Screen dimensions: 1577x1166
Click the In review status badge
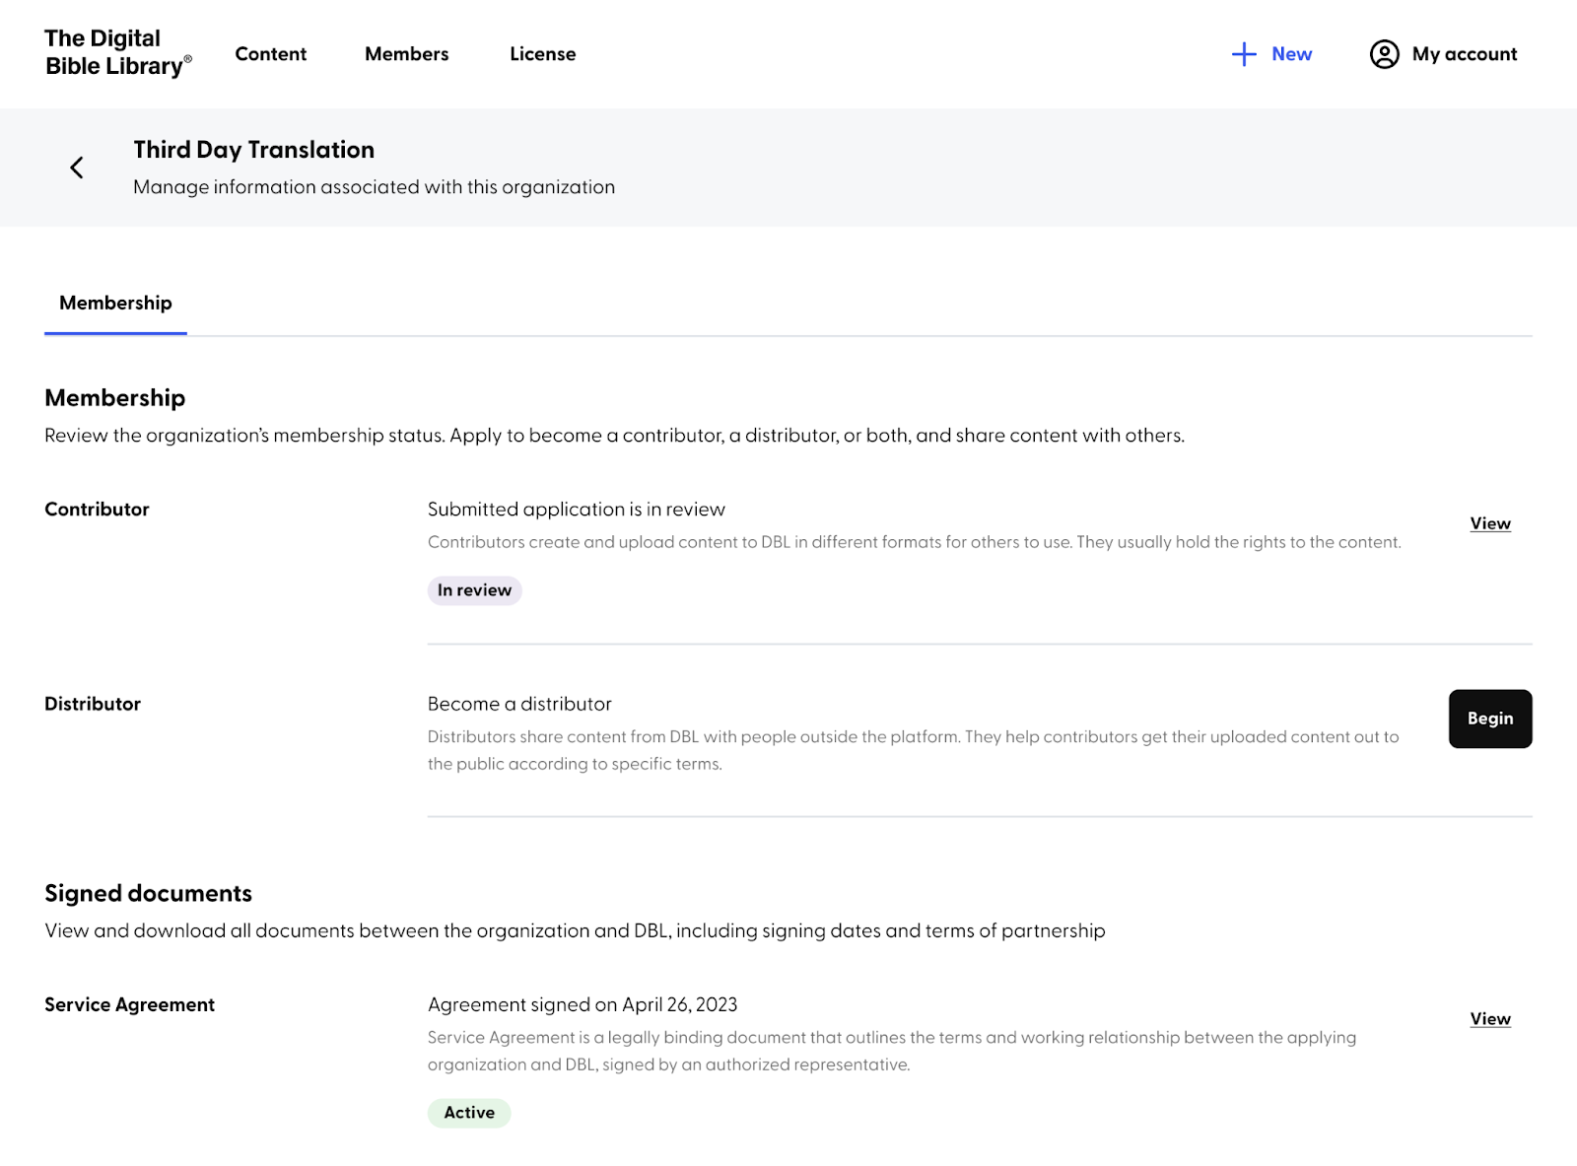coord(474,590)
